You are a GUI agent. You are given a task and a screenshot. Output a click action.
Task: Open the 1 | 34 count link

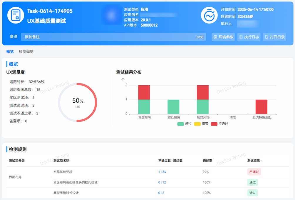click(162, 172)
